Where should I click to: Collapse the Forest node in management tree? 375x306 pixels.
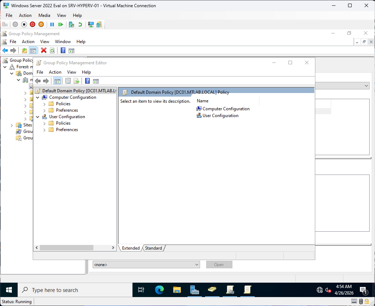pyautogui.click(x=5, y=67)
